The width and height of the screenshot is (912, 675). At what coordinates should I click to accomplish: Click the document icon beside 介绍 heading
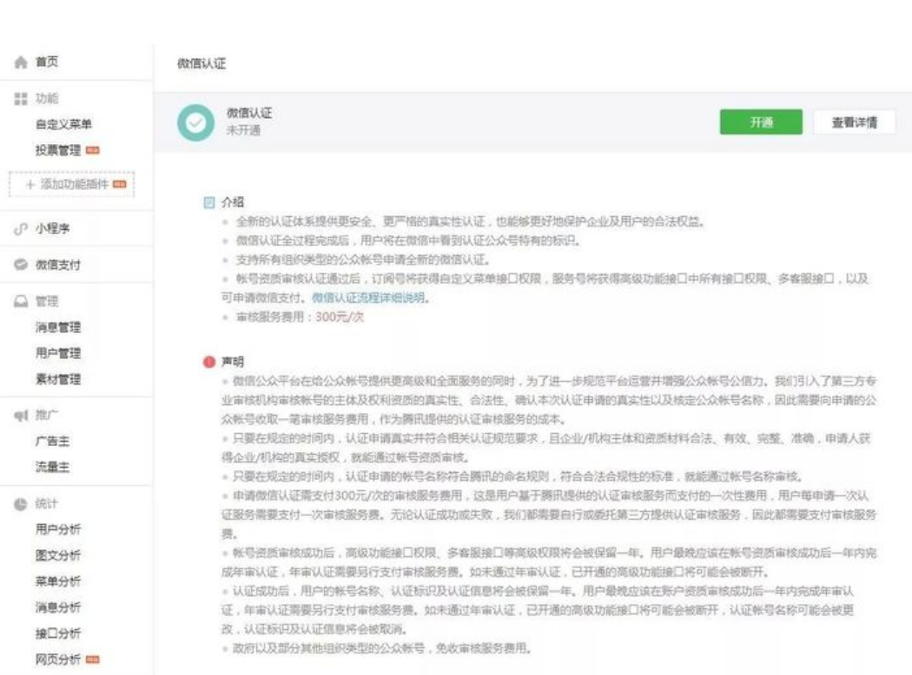click(209, 202)
